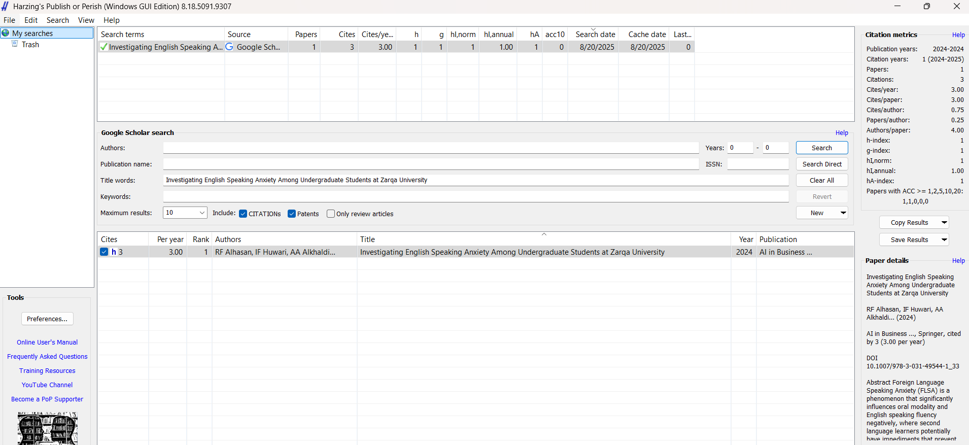Screen dimensions: 969x445
Task: Open the Preferences dialog button
Action: click(x=47, y=319)
